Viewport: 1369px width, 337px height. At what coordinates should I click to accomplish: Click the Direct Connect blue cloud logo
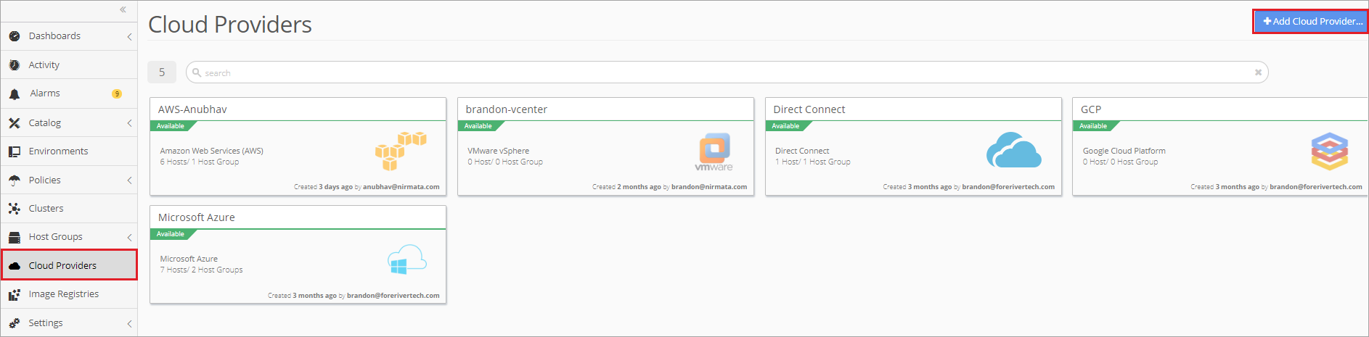1014,151
